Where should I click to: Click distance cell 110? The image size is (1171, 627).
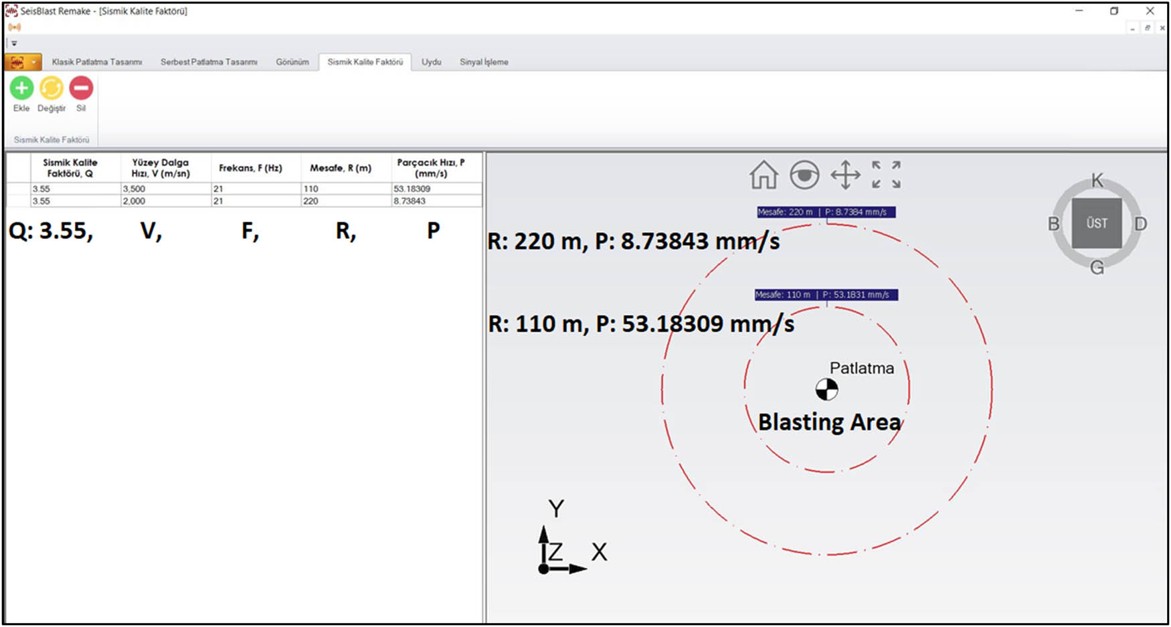click(347, 189)
